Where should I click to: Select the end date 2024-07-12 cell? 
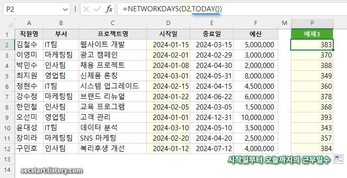tap(212, 149)
